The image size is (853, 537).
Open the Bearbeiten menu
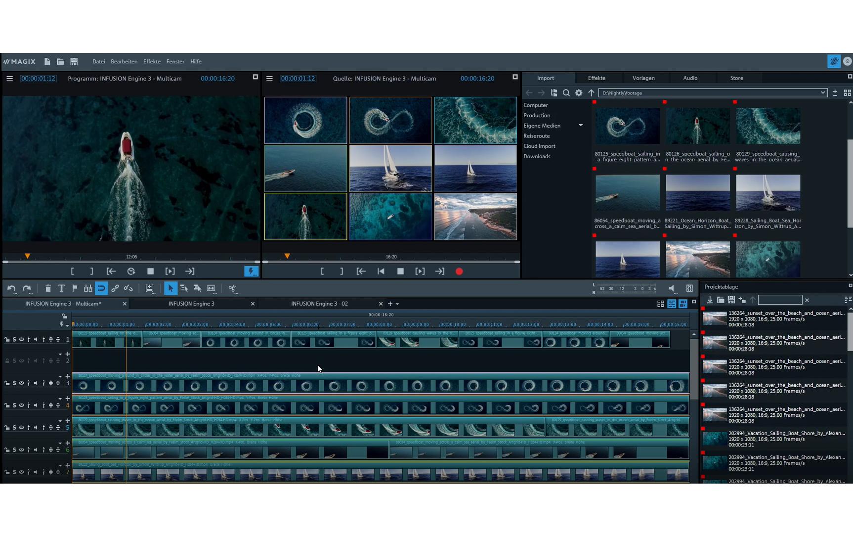(x=124, y=62)
